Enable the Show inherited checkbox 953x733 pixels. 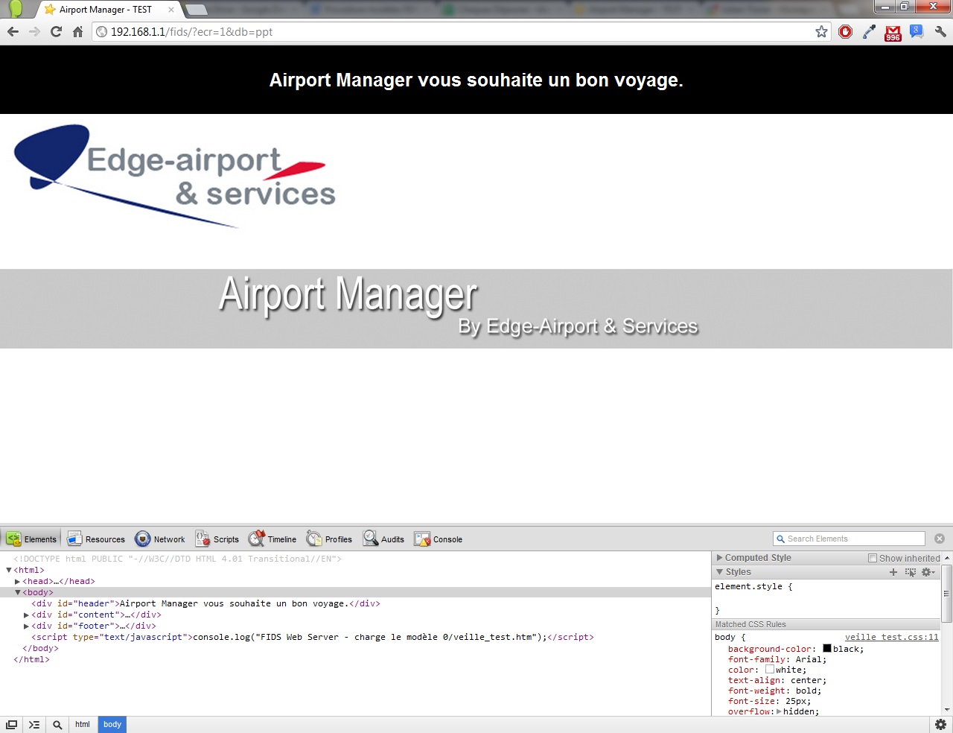pos(873,558)
